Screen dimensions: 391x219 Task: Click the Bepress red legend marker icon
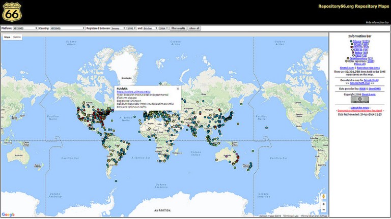(352, 47)
